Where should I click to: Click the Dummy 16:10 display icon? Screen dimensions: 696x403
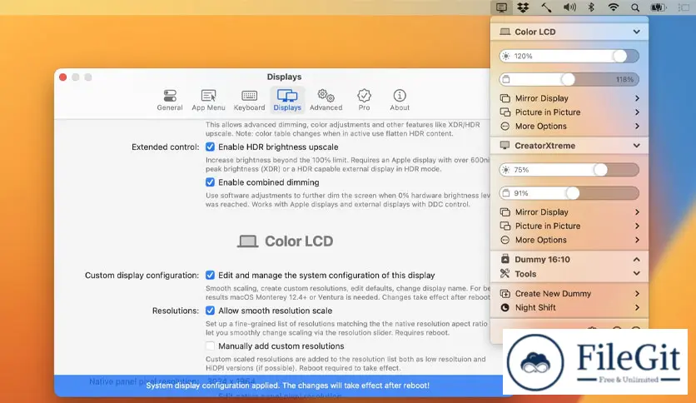coord(505,259)
